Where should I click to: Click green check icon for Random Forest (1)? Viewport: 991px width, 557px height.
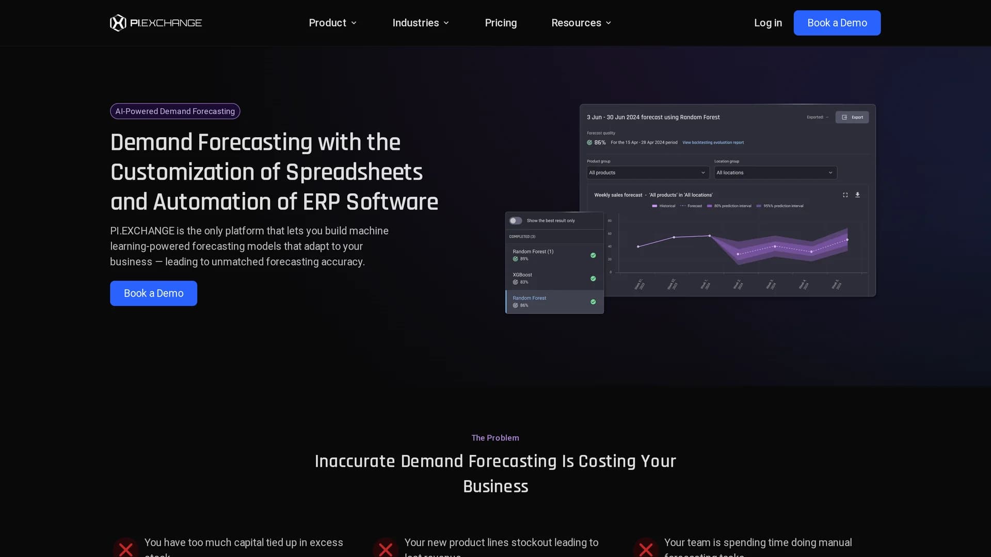(593, 255)
